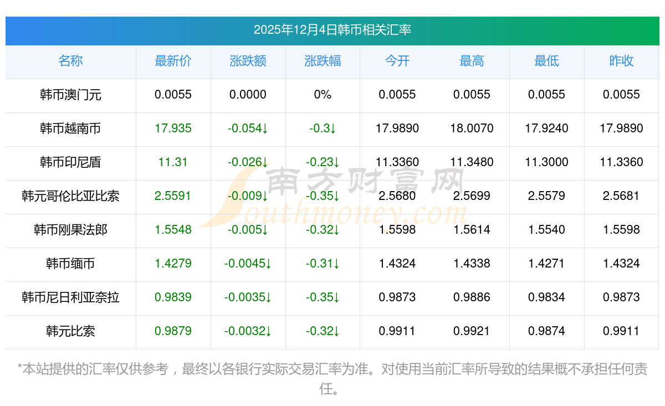The height and width of the screenshot is (406, 665).
Task: Click the lowest value 0.9834
Action: [546, 297]
